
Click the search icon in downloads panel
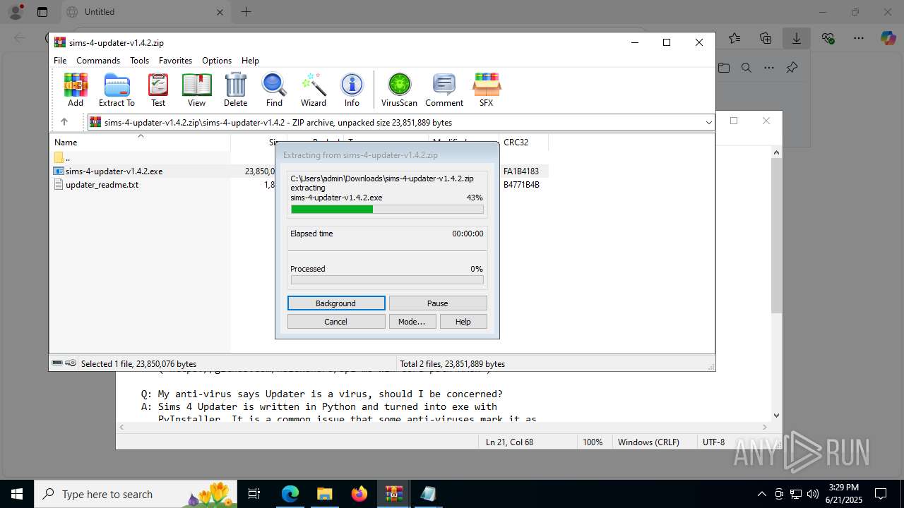point(747,68)
